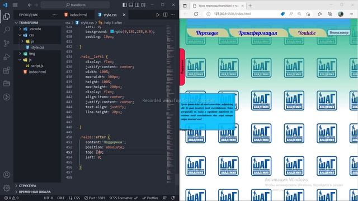
Task: Open the Explorer view in the activity bar
Action: coord(7,16)
